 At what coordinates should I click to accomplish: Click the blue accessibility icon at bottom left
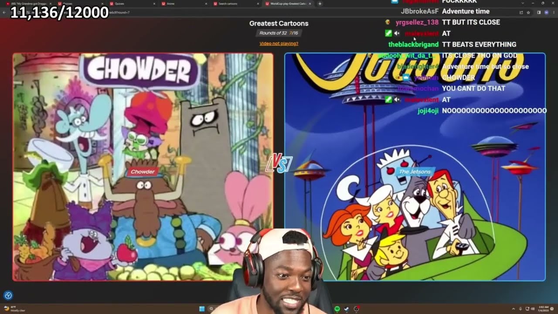[x=8, y=295]
